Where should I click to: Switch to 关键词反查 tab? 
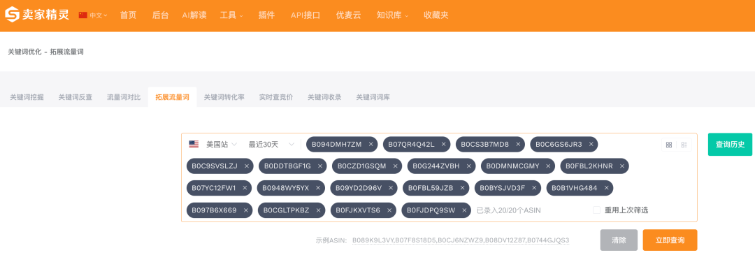75,97
